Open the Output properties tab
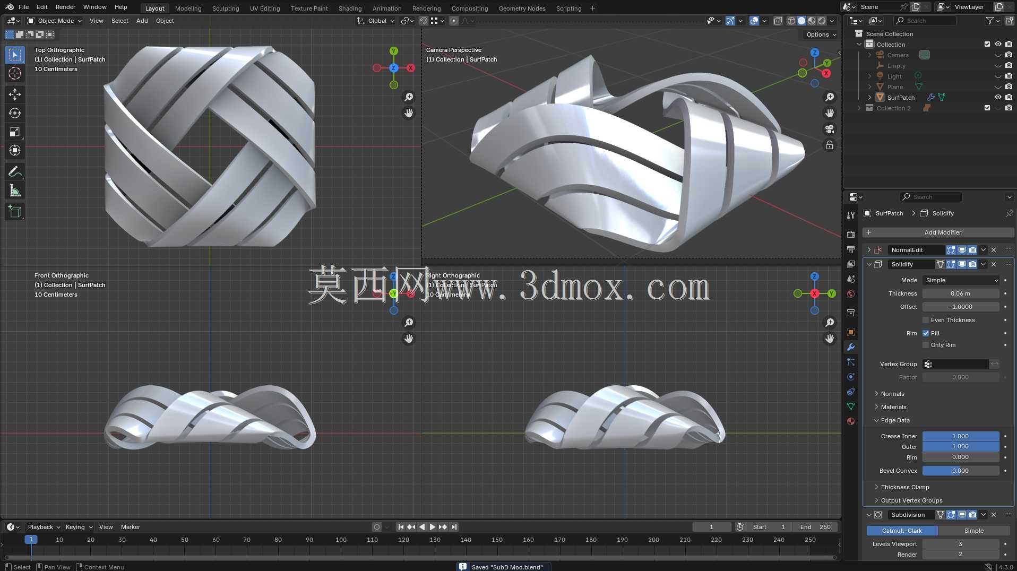The height and width of the screenshot is (571, 1017). tap(851, 249)
